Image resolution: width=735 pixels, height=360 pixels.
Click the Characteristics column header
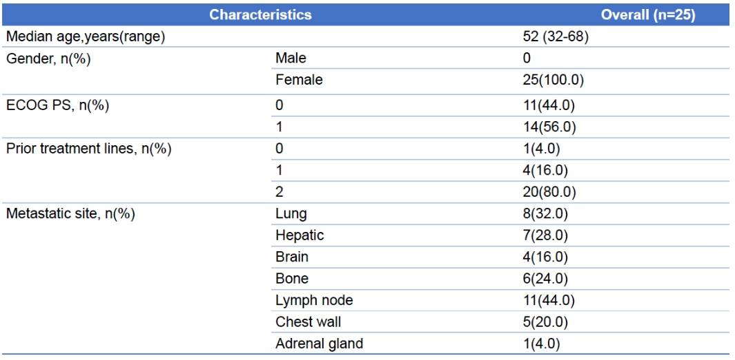click(x=260, y=14)
